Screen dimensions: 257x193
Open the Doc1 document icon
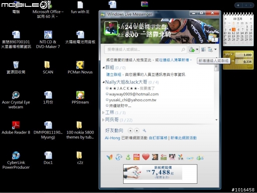(48, 158)
